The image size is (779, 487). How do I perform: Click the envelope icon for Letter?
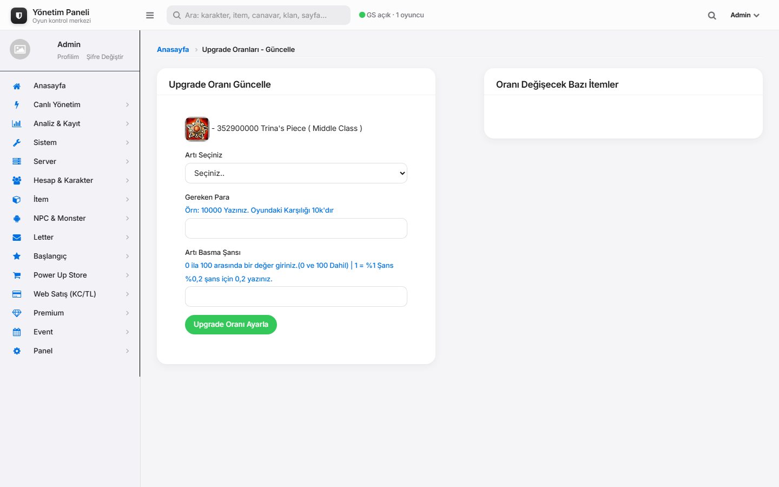tap(17, 238)
